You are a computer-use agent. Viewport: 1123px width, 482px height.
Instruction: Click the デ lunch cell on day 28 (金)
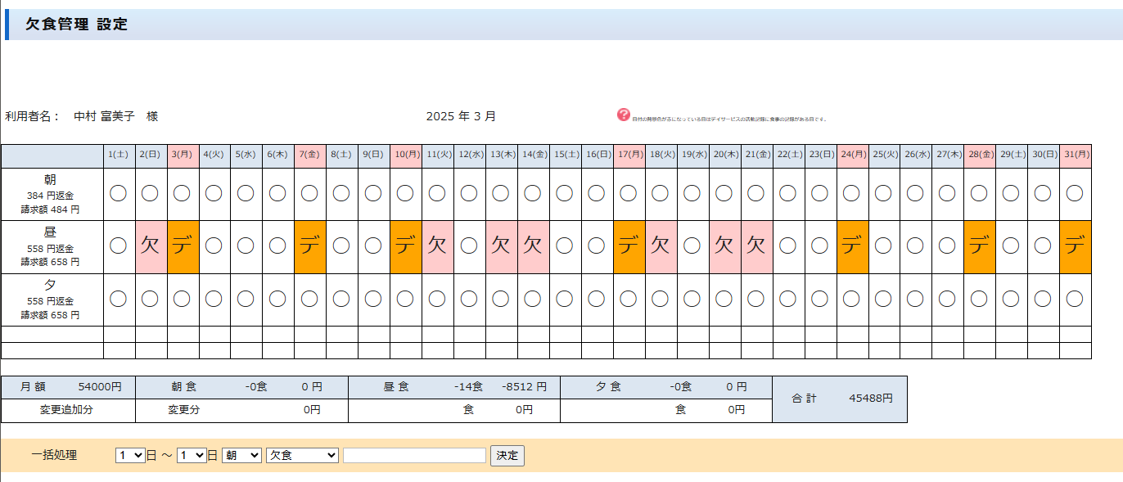979,246
